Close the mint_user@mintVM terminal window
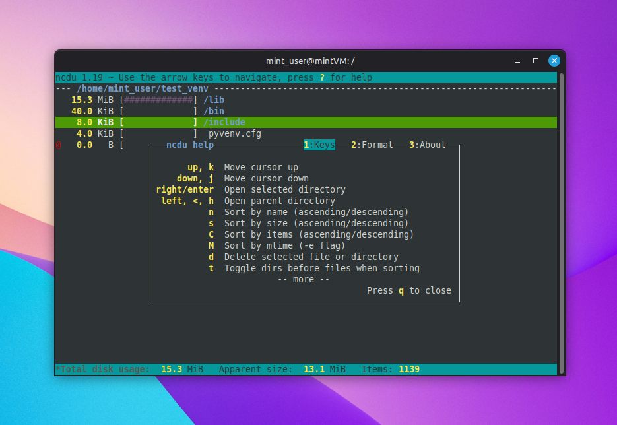The width and height of the screenshot is (617, 425). point(554,61)
